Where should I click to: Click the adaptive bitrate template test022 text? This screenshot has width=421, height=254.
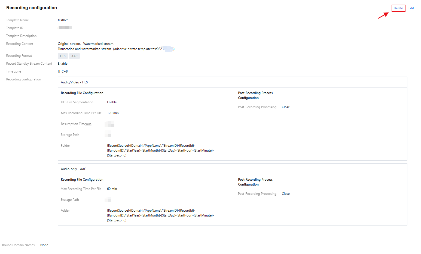click(x=138, y=49)
